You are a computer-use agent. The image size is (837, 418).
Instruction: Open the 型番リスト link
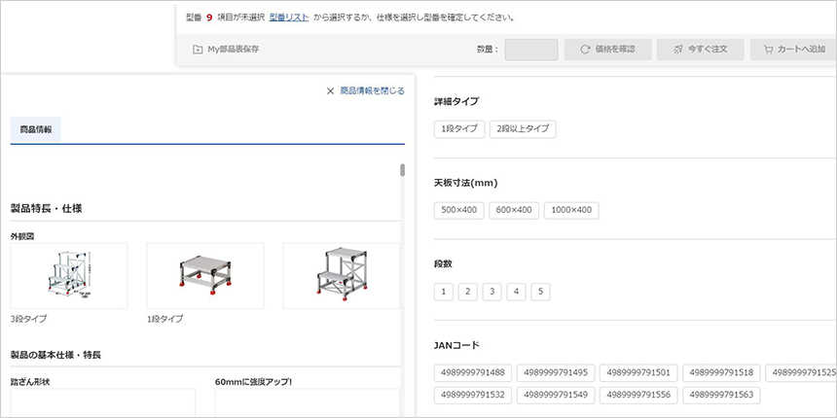pos(289,17)
